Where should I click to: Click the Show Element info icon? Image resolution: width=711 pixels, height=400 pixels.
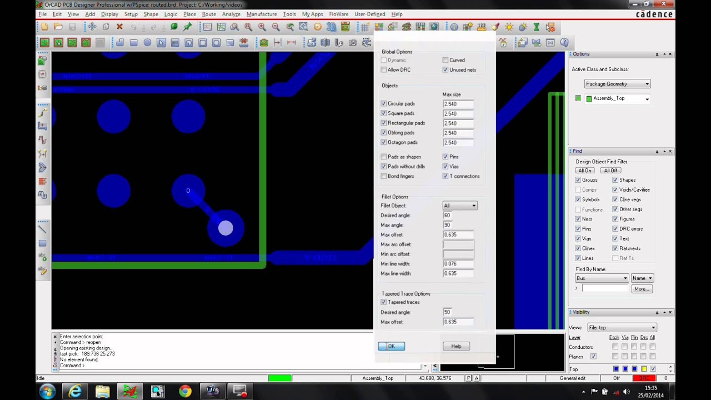click(x=454, y=27)
